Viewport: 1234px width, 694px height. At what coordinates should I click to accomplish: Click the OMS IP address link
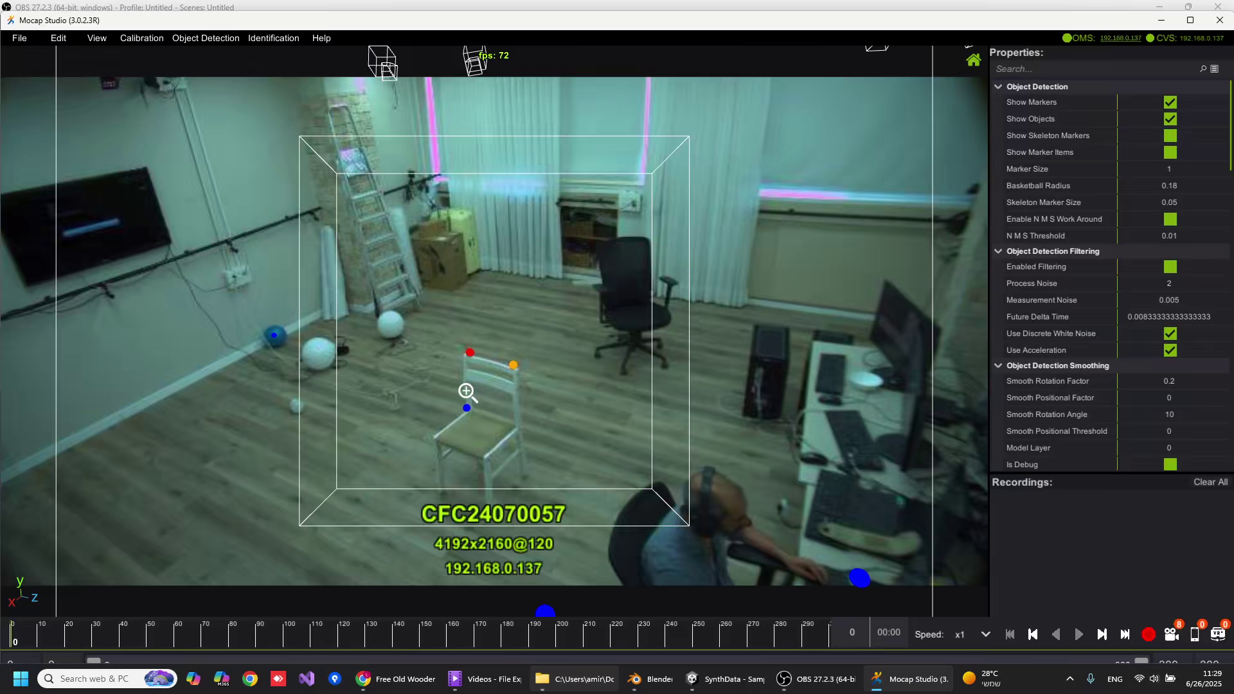click(1120, 38)
